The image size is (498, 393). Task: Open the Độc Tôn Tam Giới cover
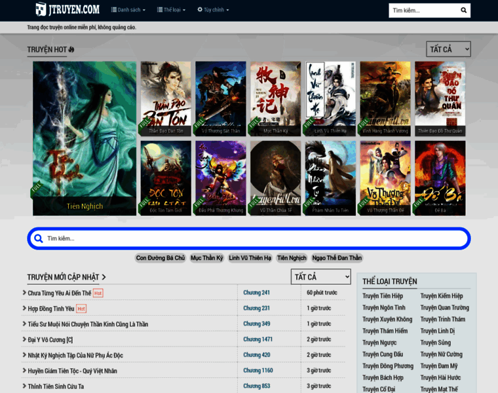click(166, 178)
